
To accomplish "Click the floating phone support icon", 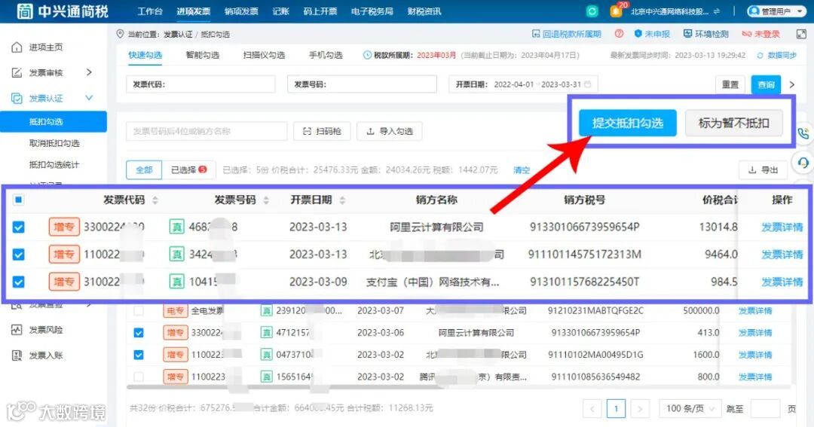I will tap(803, 133).
